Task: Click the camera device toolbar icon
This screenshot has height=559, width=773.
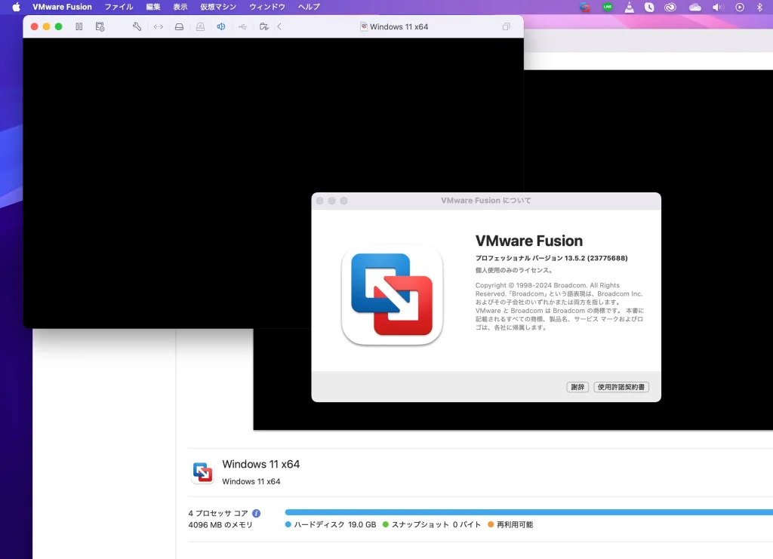Action: [x=200, y=26]
